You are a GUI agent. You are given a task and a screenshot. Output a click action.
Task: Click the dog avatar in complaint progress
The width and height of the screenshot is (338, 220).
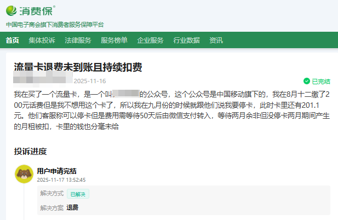24,174
